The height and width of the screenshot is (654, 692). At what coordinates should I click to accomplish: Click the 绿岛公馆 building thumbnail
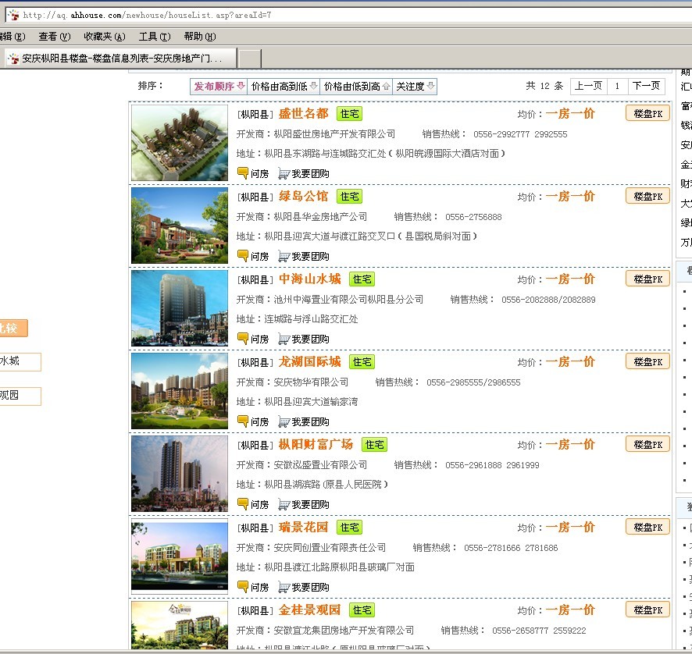tap(180, 226)
